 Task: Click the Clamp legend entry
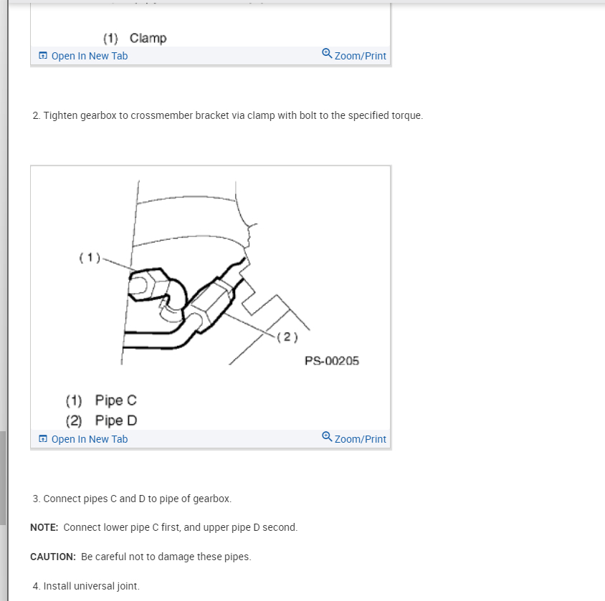pos(135,38)
